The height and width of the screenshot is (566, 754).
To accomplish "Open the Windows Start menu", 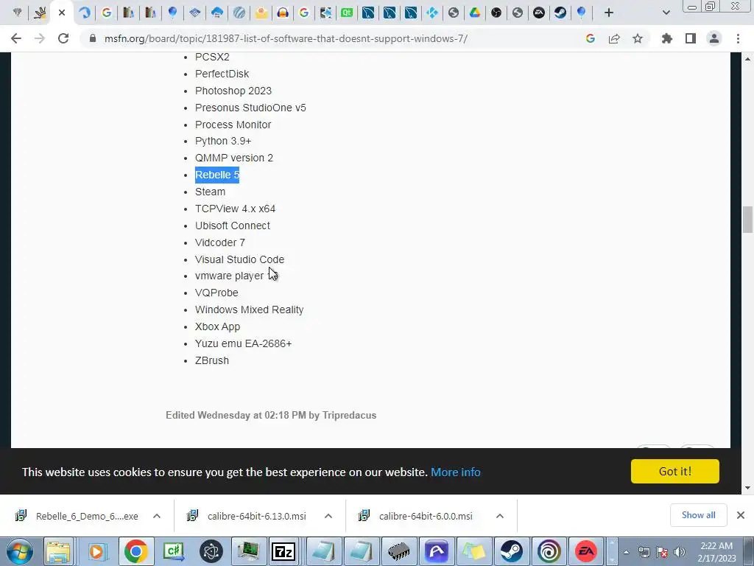I will (x=20, y=551).
